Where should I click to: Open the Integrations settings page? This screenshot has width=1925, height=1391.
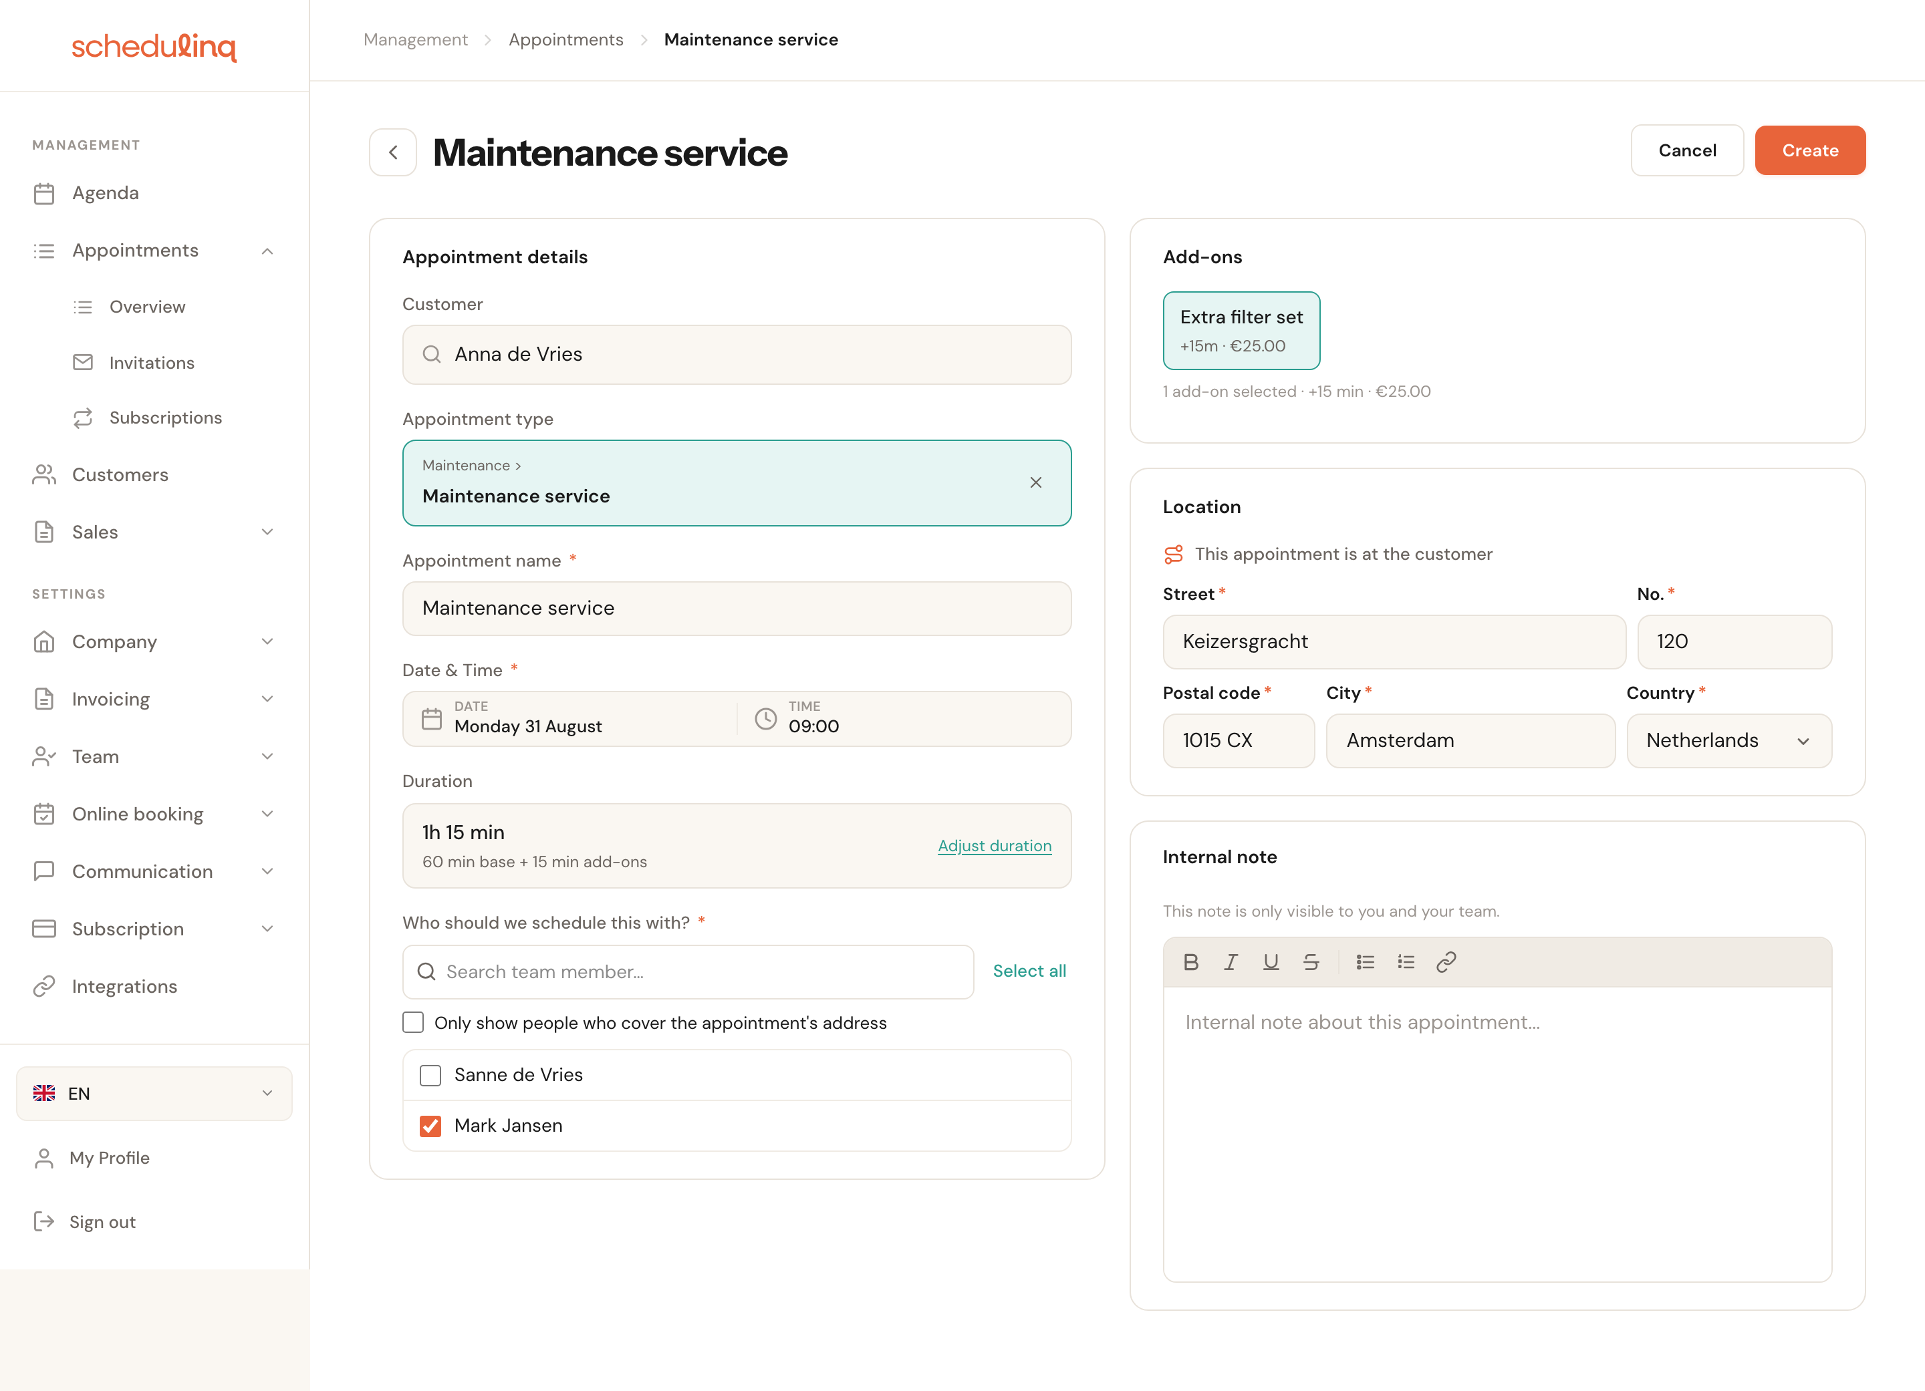tap(125, 986)
